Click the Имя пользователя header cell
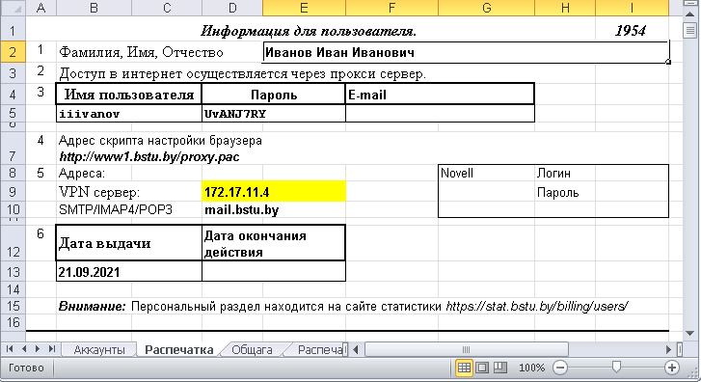The image size is (701, 382). click(x=129, y=95)
